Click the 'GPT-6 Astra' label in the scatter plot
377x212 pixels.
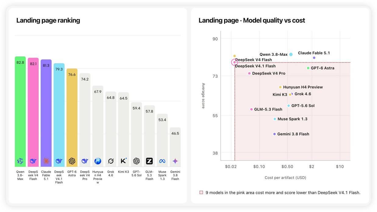322,68
